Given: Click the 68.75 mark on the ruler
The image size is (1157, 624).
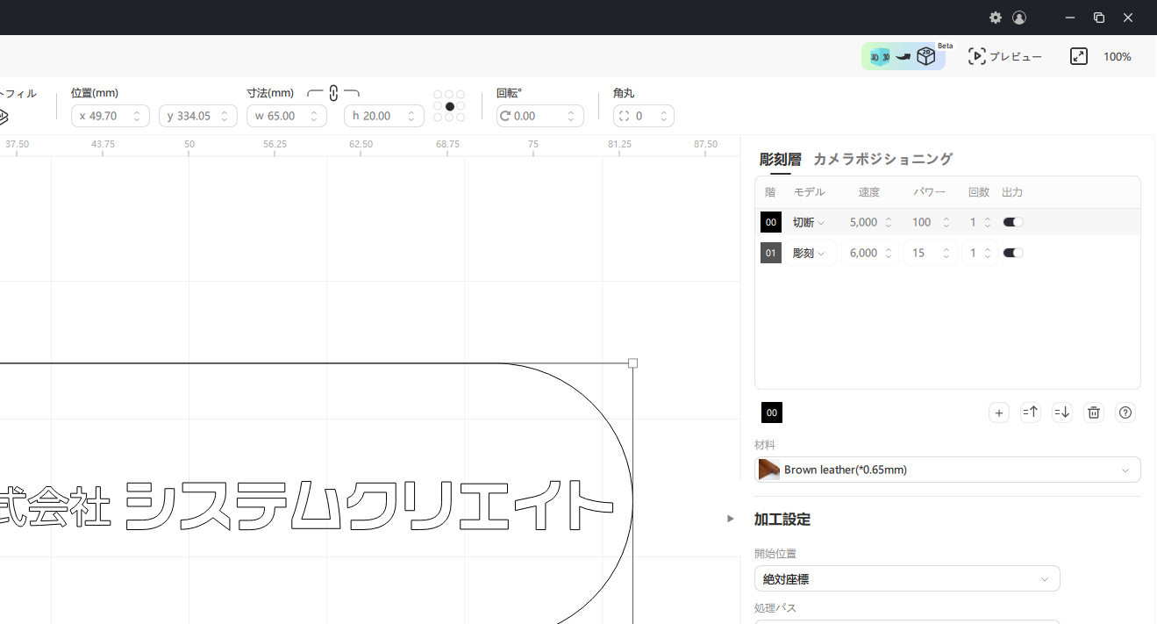Looking at the screenshot, I should (x=447, y=144).
